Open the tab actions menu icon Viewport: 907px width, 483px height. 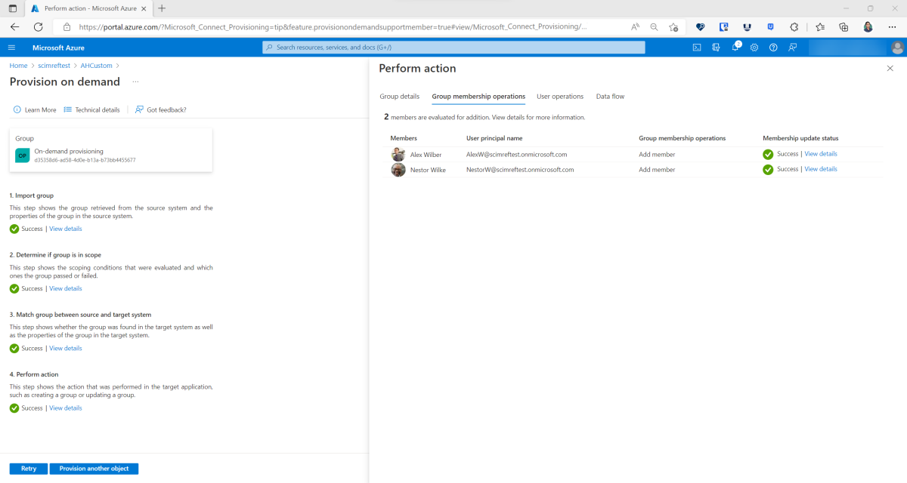click(13, 8)
